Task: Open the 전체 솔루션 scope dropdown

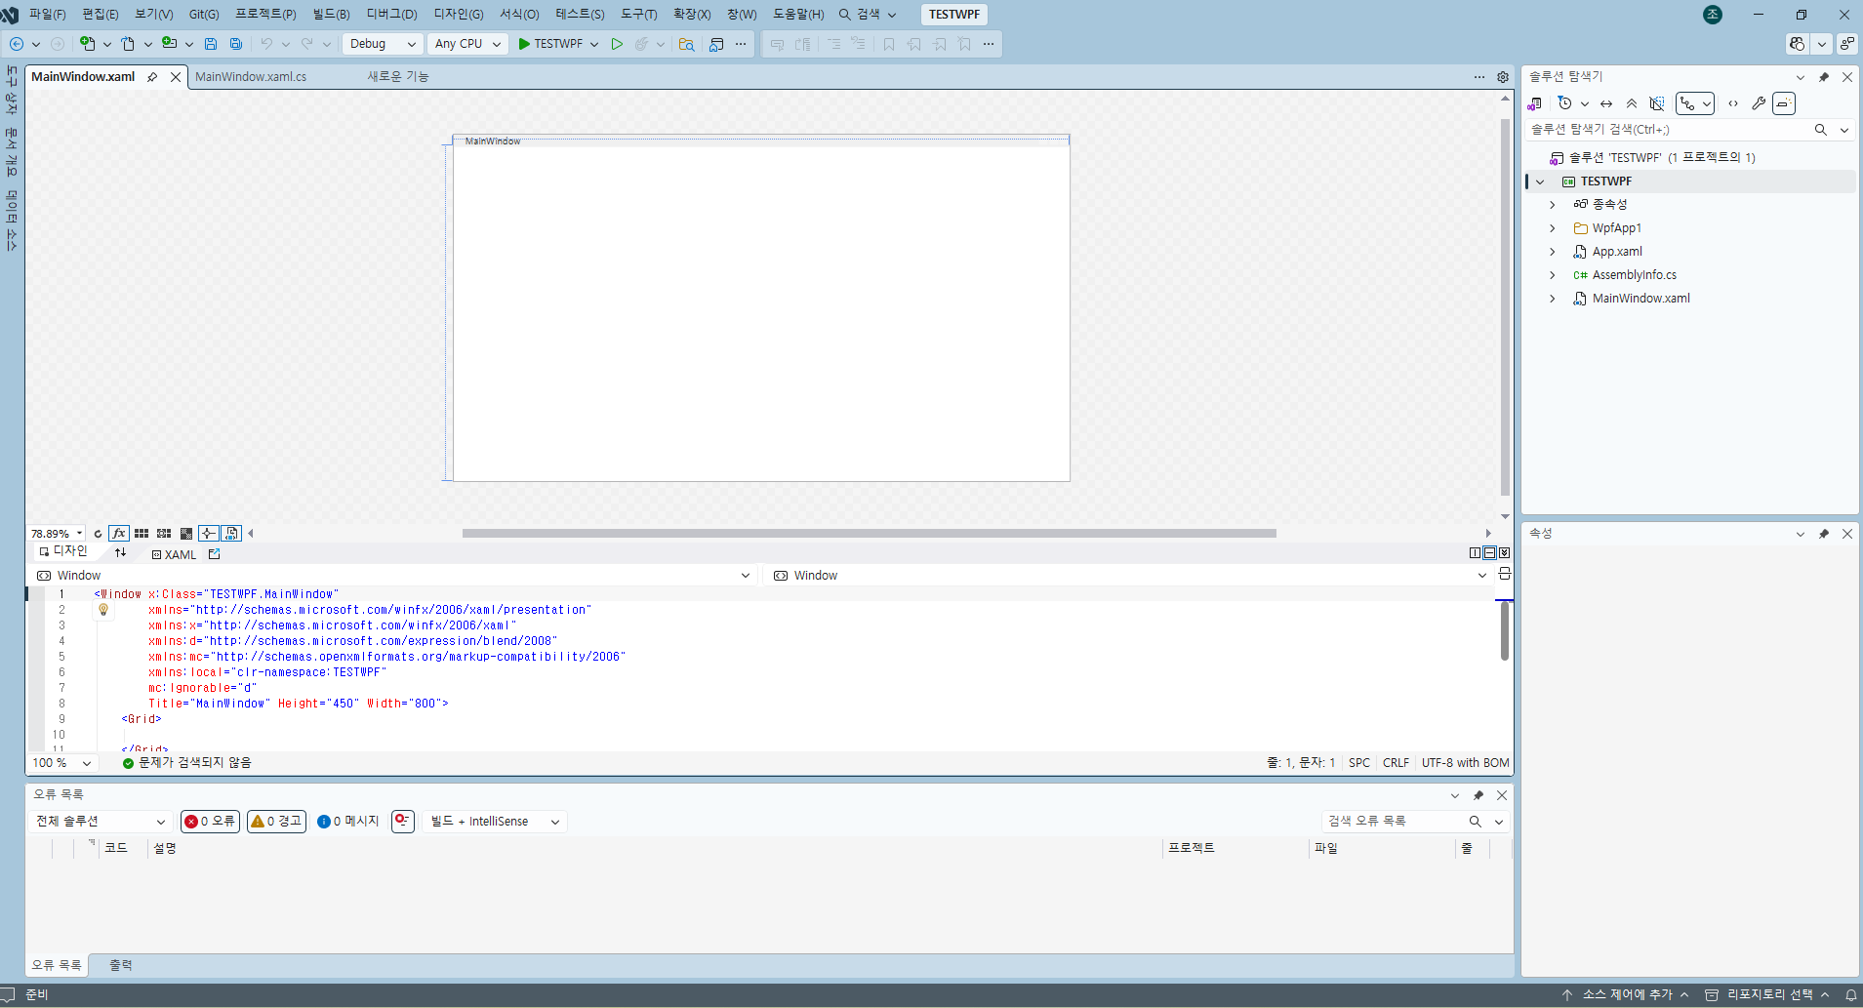Action: 101,822
